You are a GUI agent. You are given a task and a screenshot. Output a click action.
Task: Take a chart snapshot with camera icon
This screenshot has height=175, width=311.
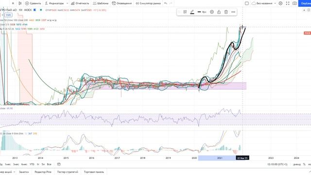tap(295, 3)
